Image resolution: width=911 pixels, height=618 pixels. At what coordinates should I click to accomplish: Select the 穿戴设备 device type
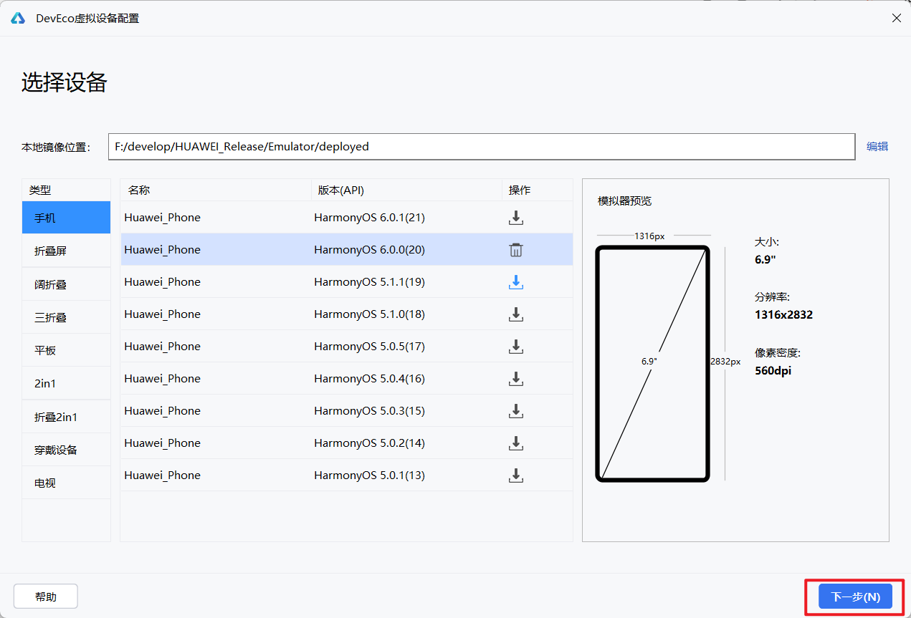66,450
